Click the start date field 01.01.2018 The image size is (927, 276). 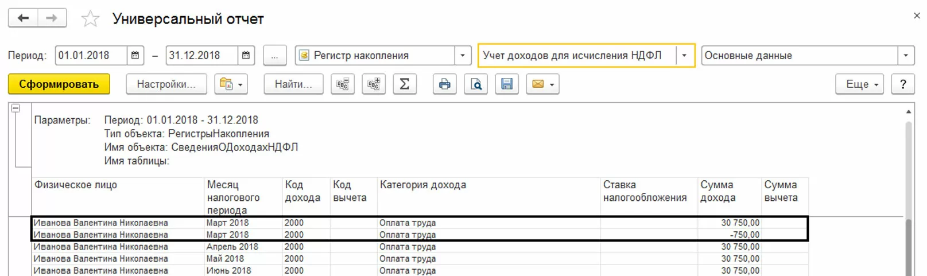pyautogui.click(x=91, y=56)
